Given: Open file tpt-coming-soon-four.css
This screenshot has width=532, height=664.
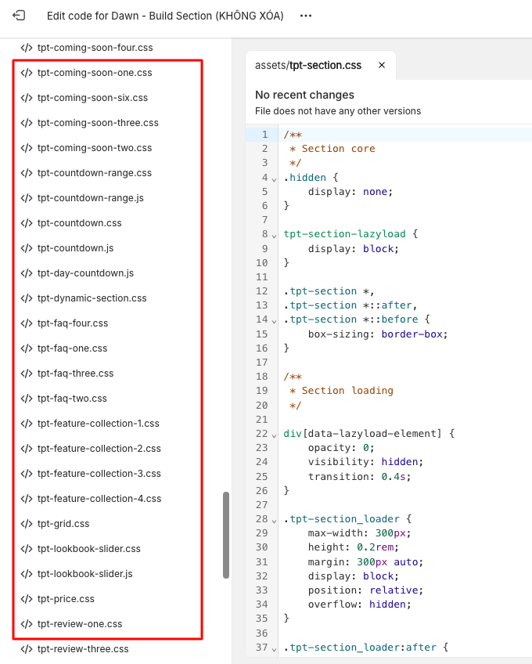Looking at the screenshot, I should pos(95,48).
